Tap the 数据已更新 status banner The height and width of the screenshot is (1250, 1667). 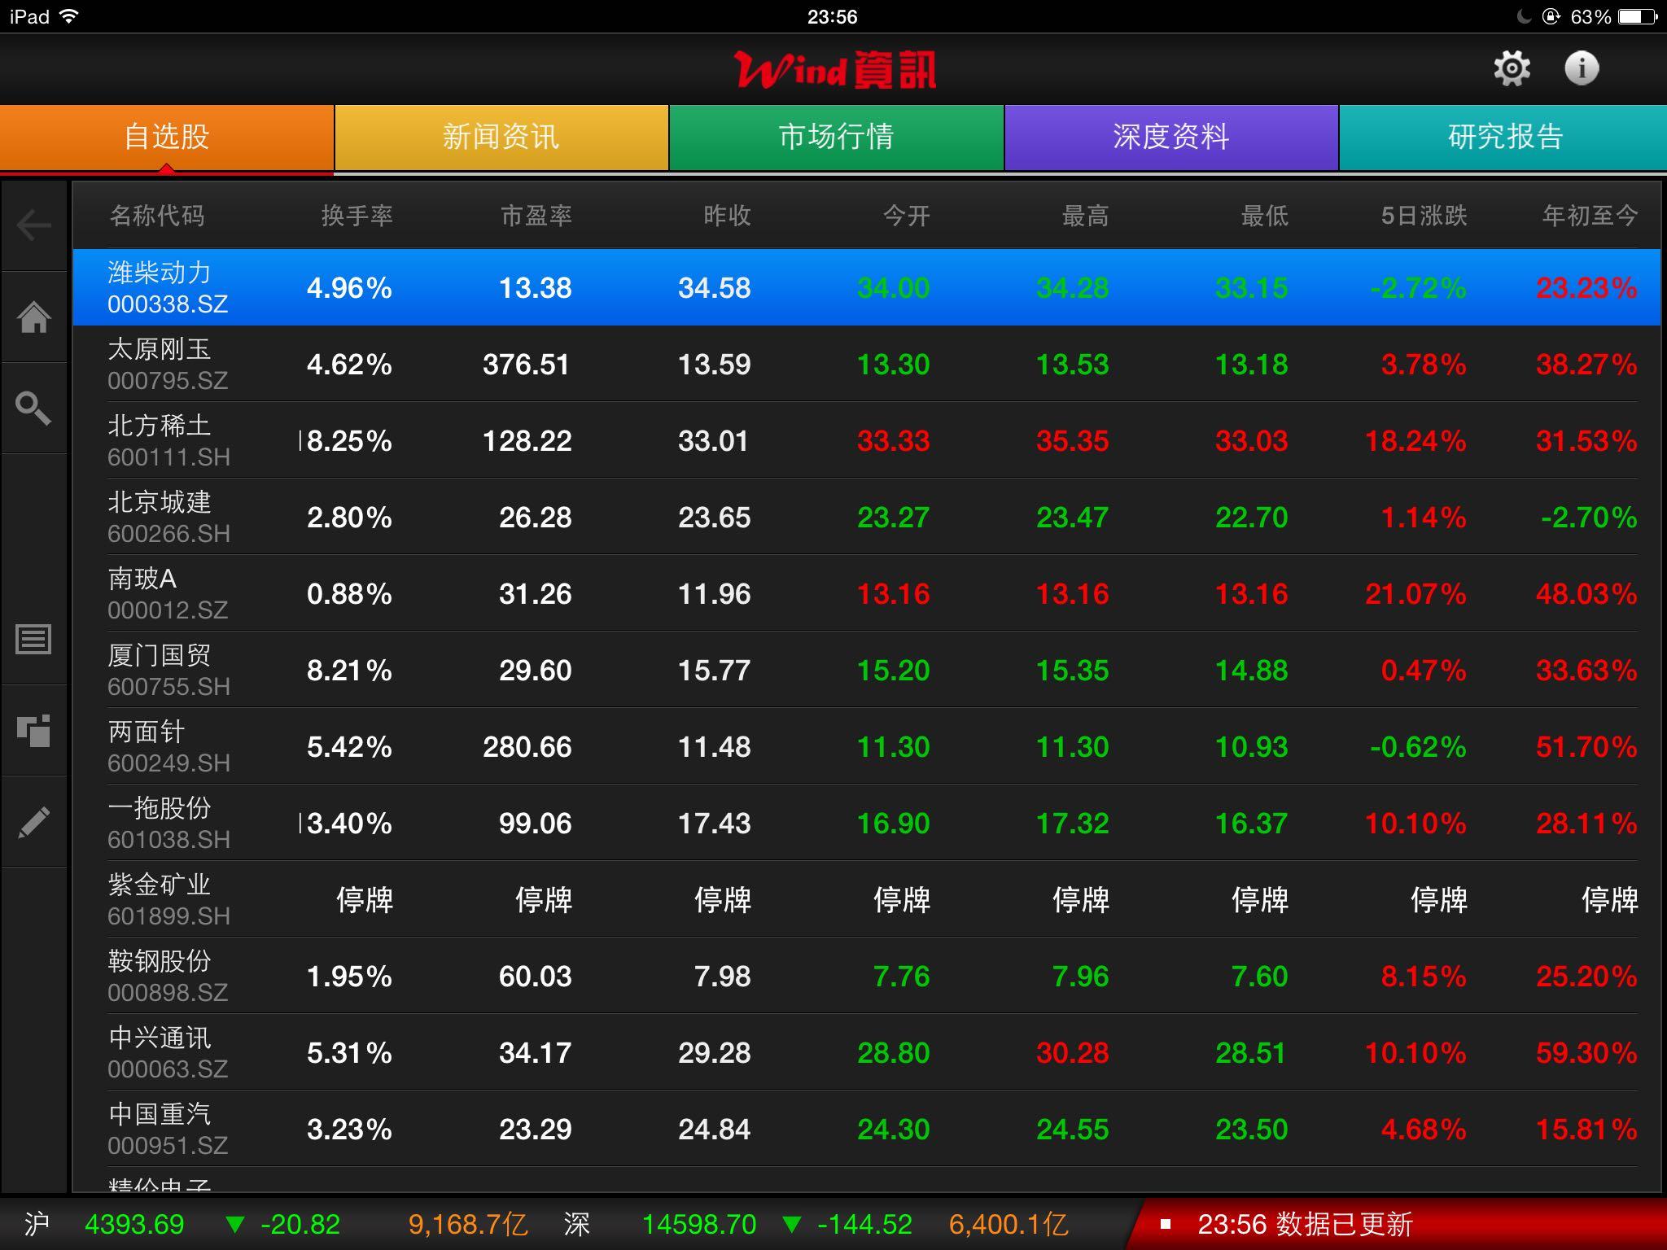click(1398, 1224)
